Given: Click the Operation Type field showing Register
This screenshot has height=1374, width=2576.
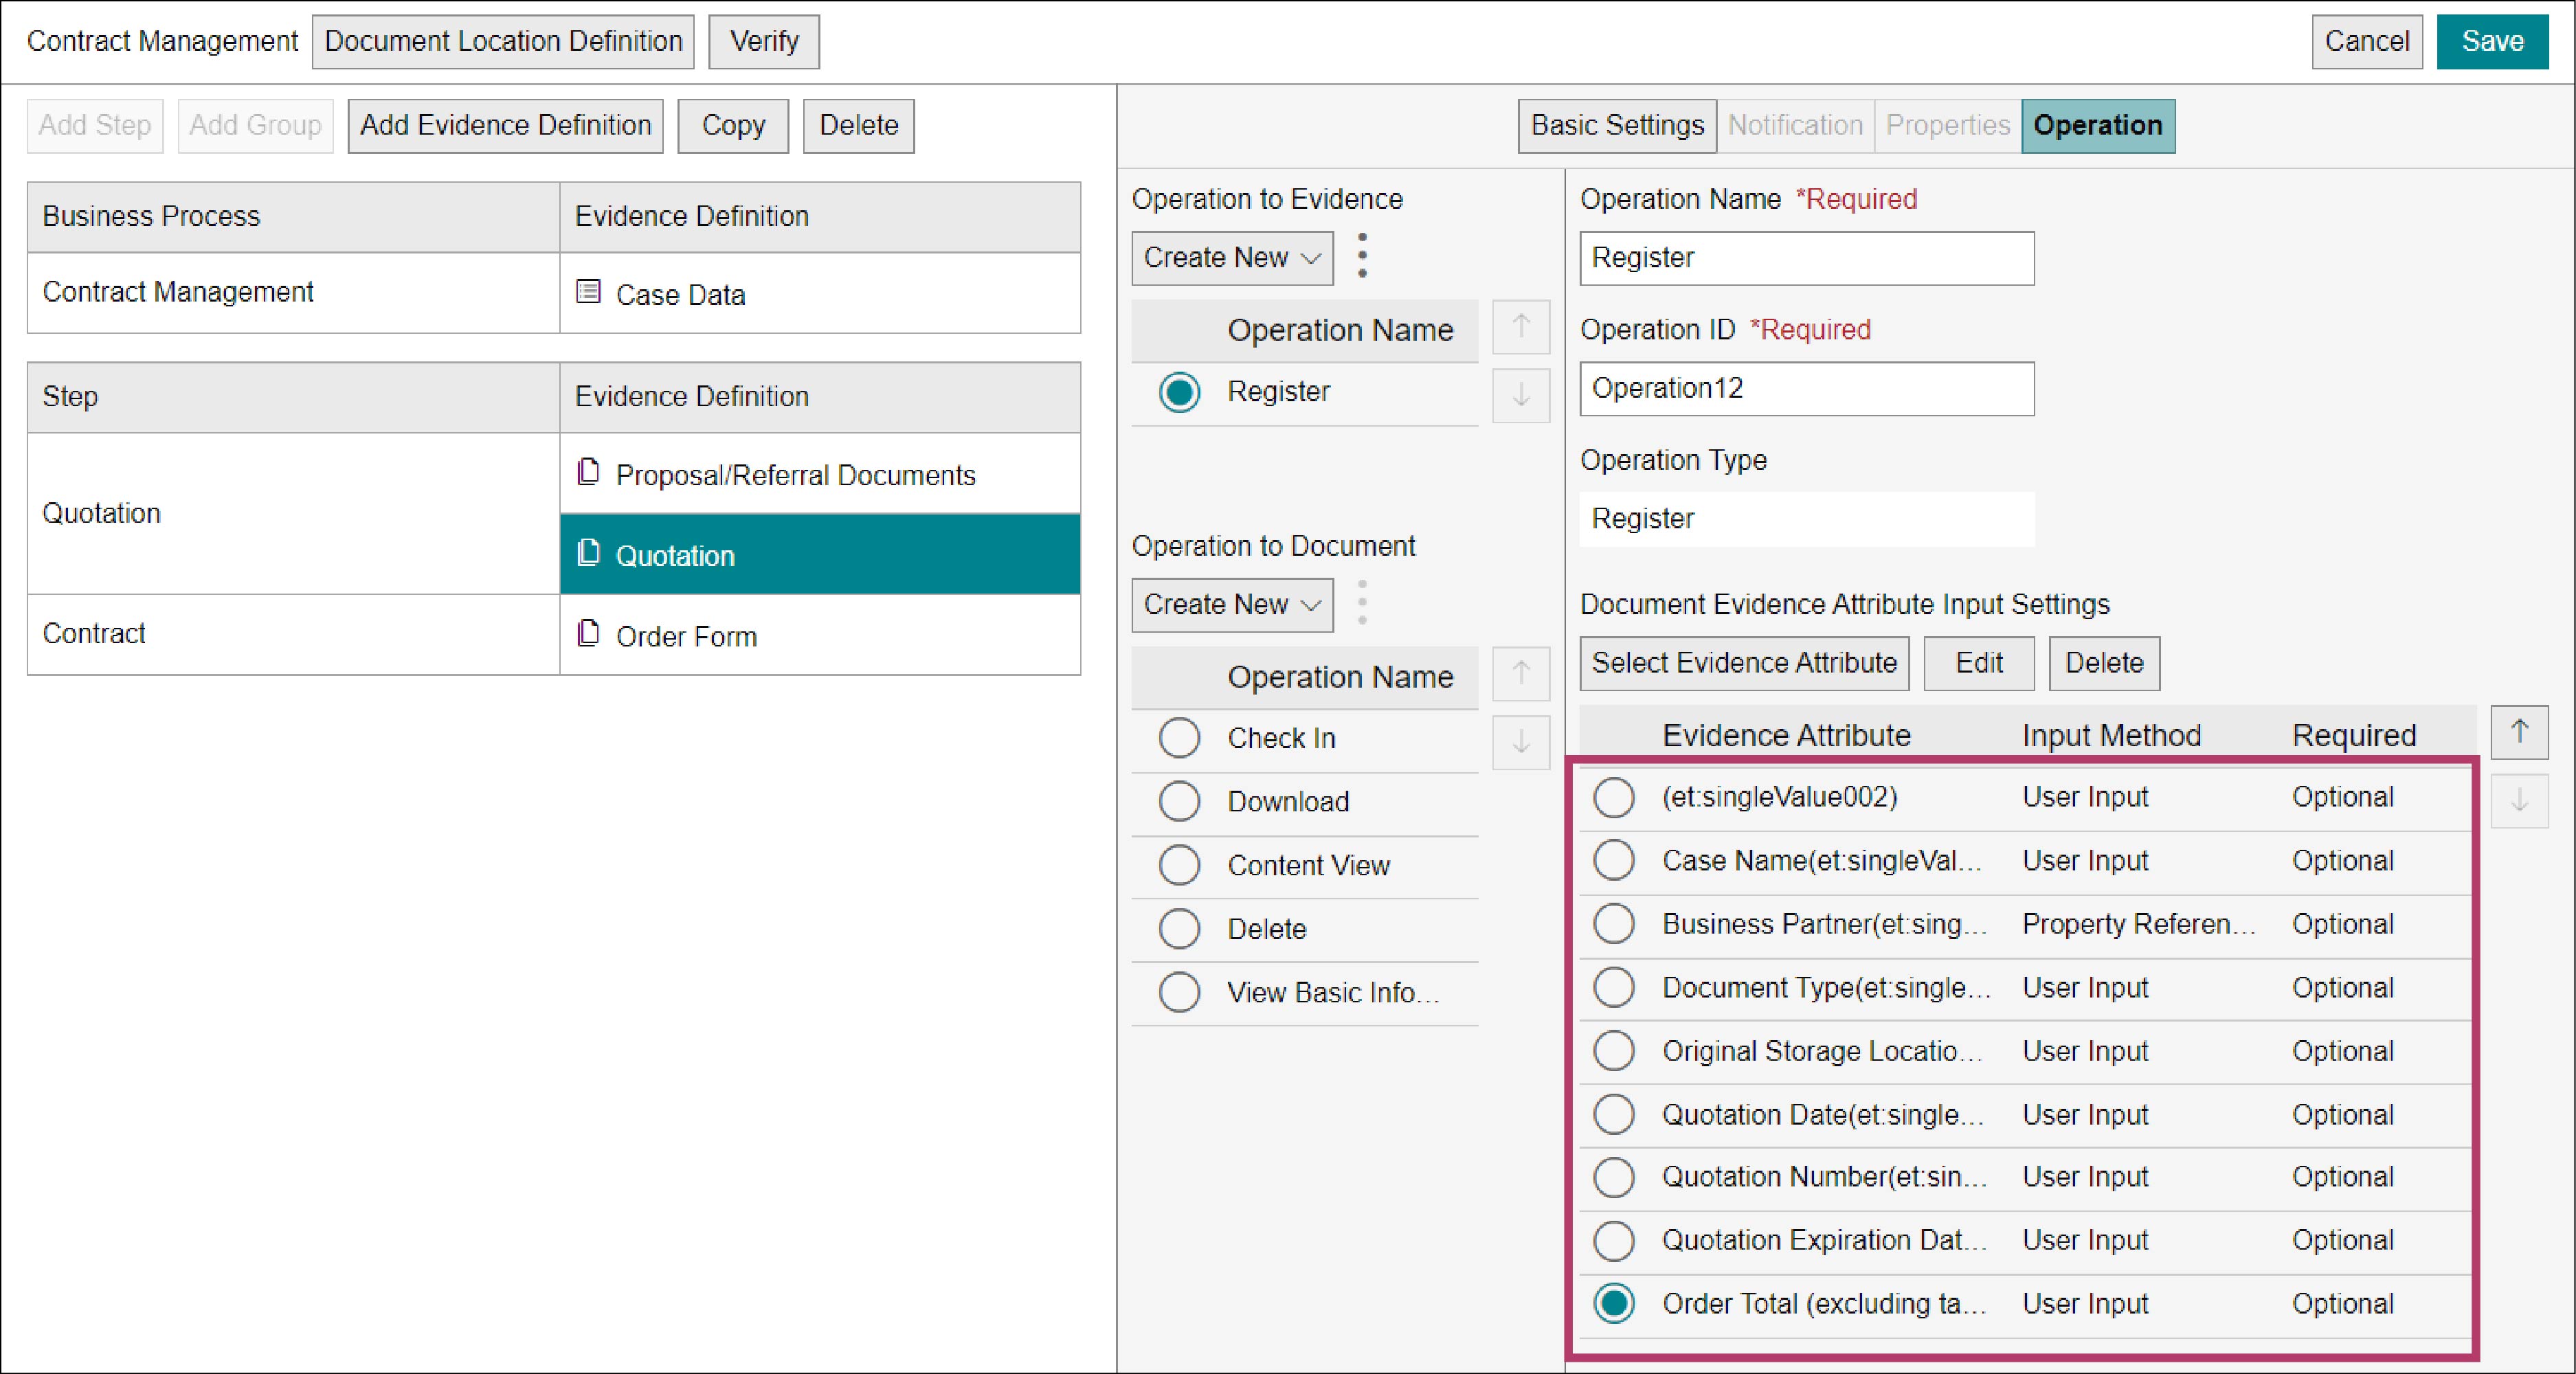Looking at the screenshot, I should (1807, 519).
